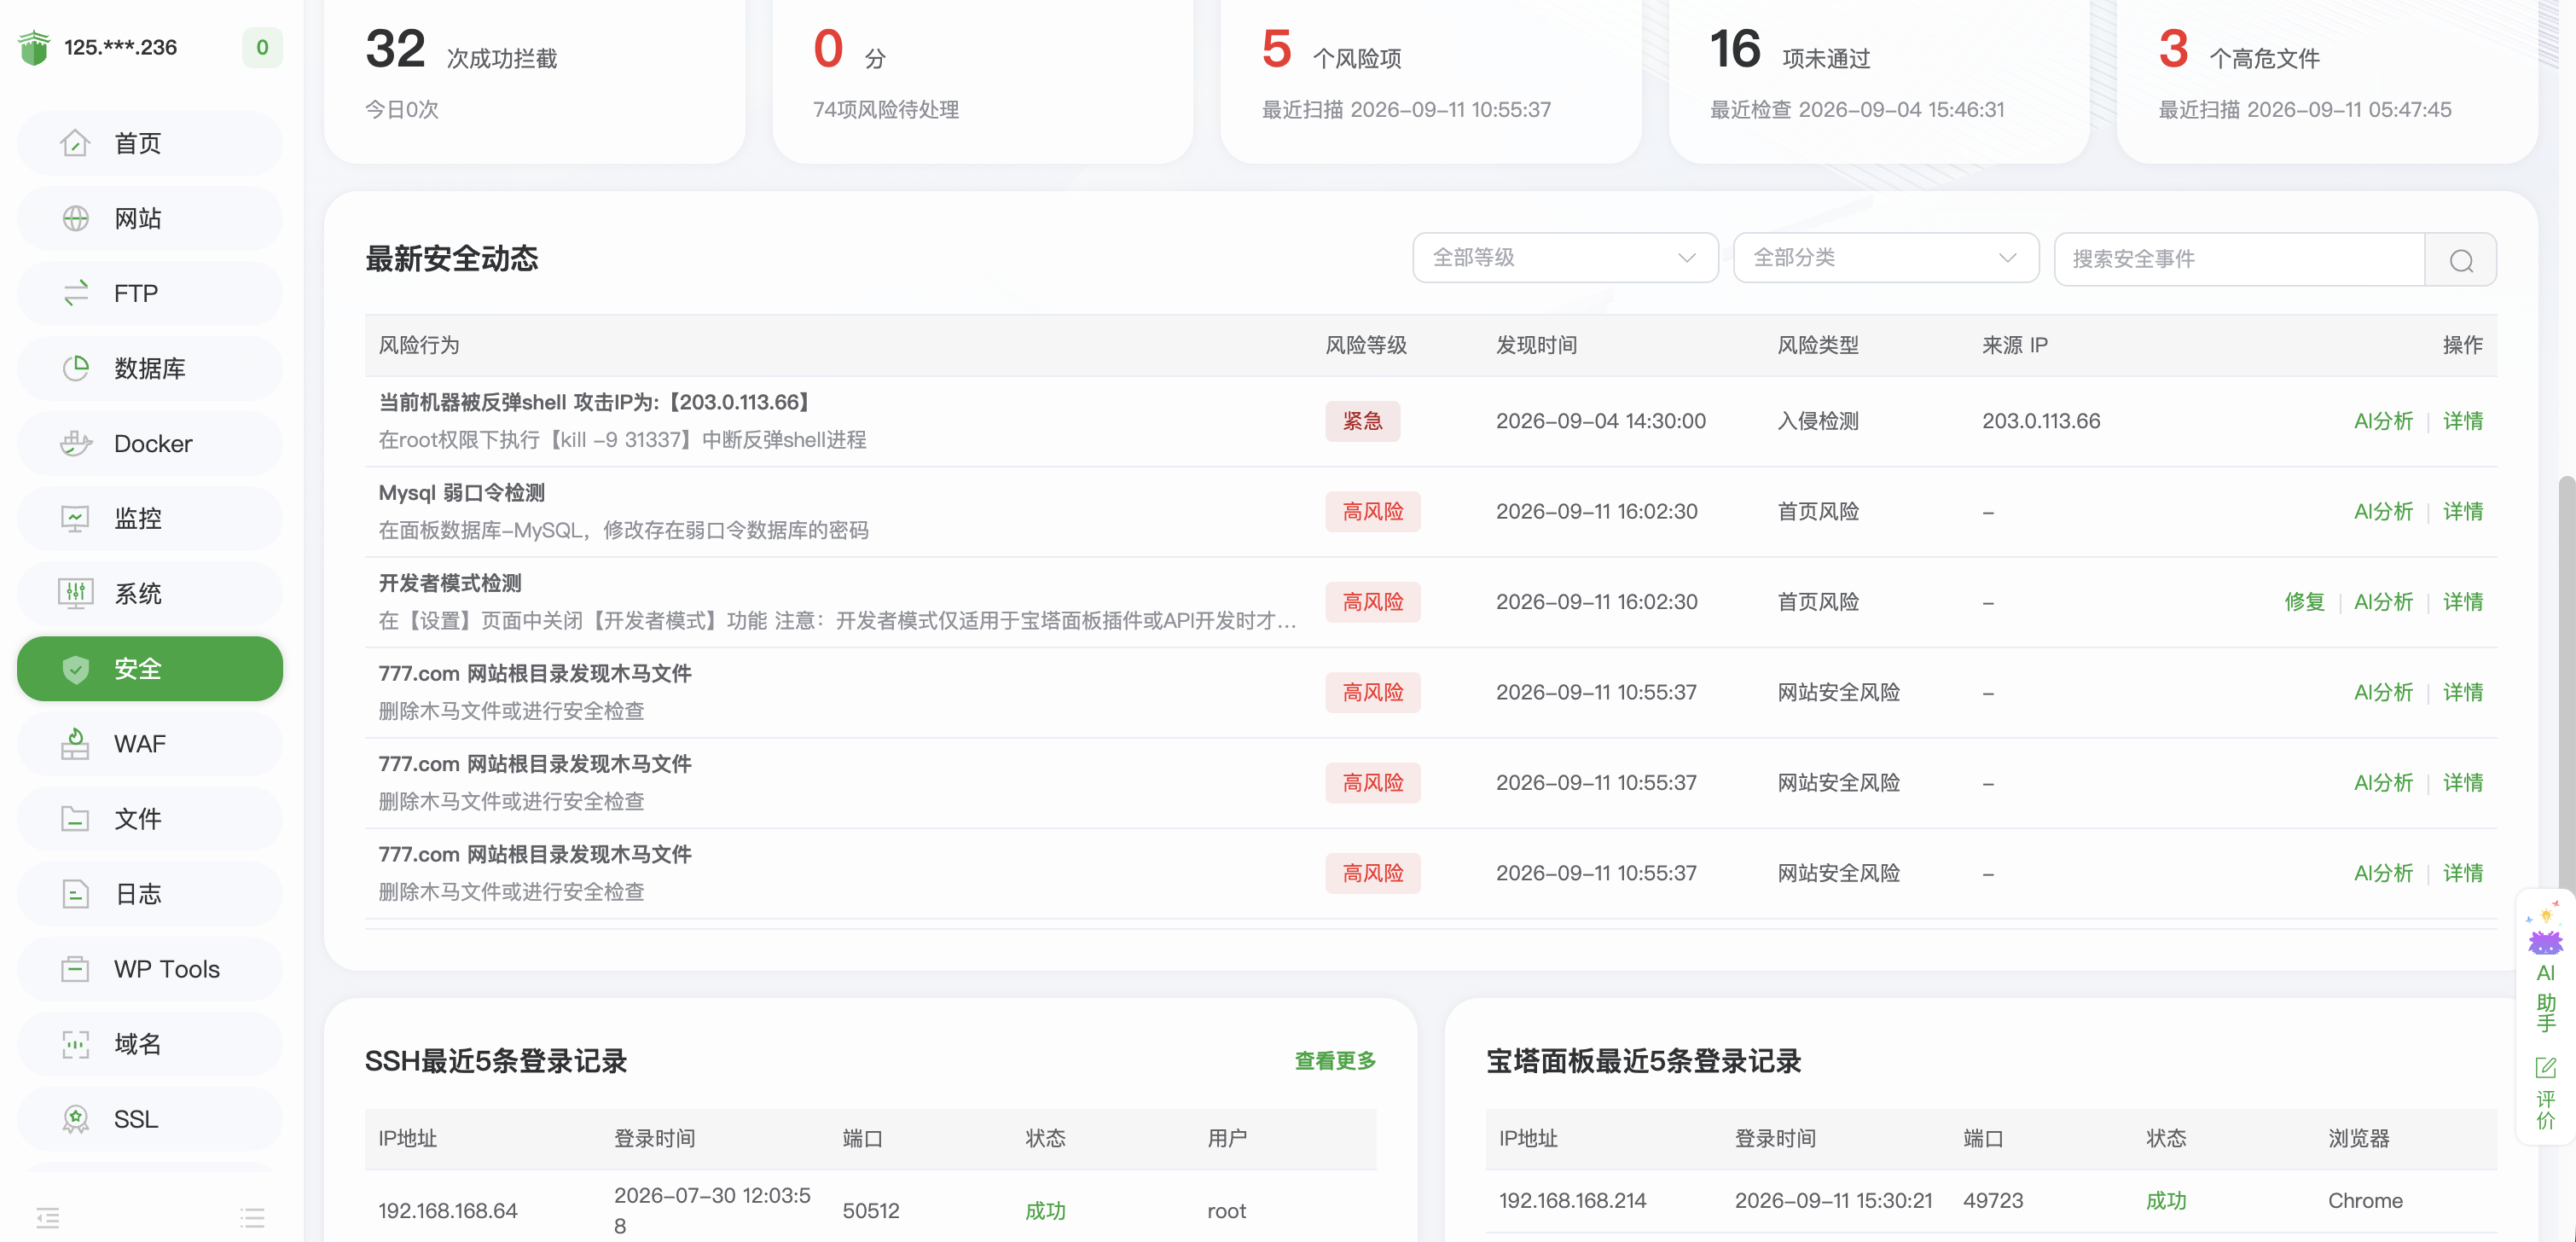
Task: Collapse sidebar using bottom-left icon
Action: click(48, 1217)
